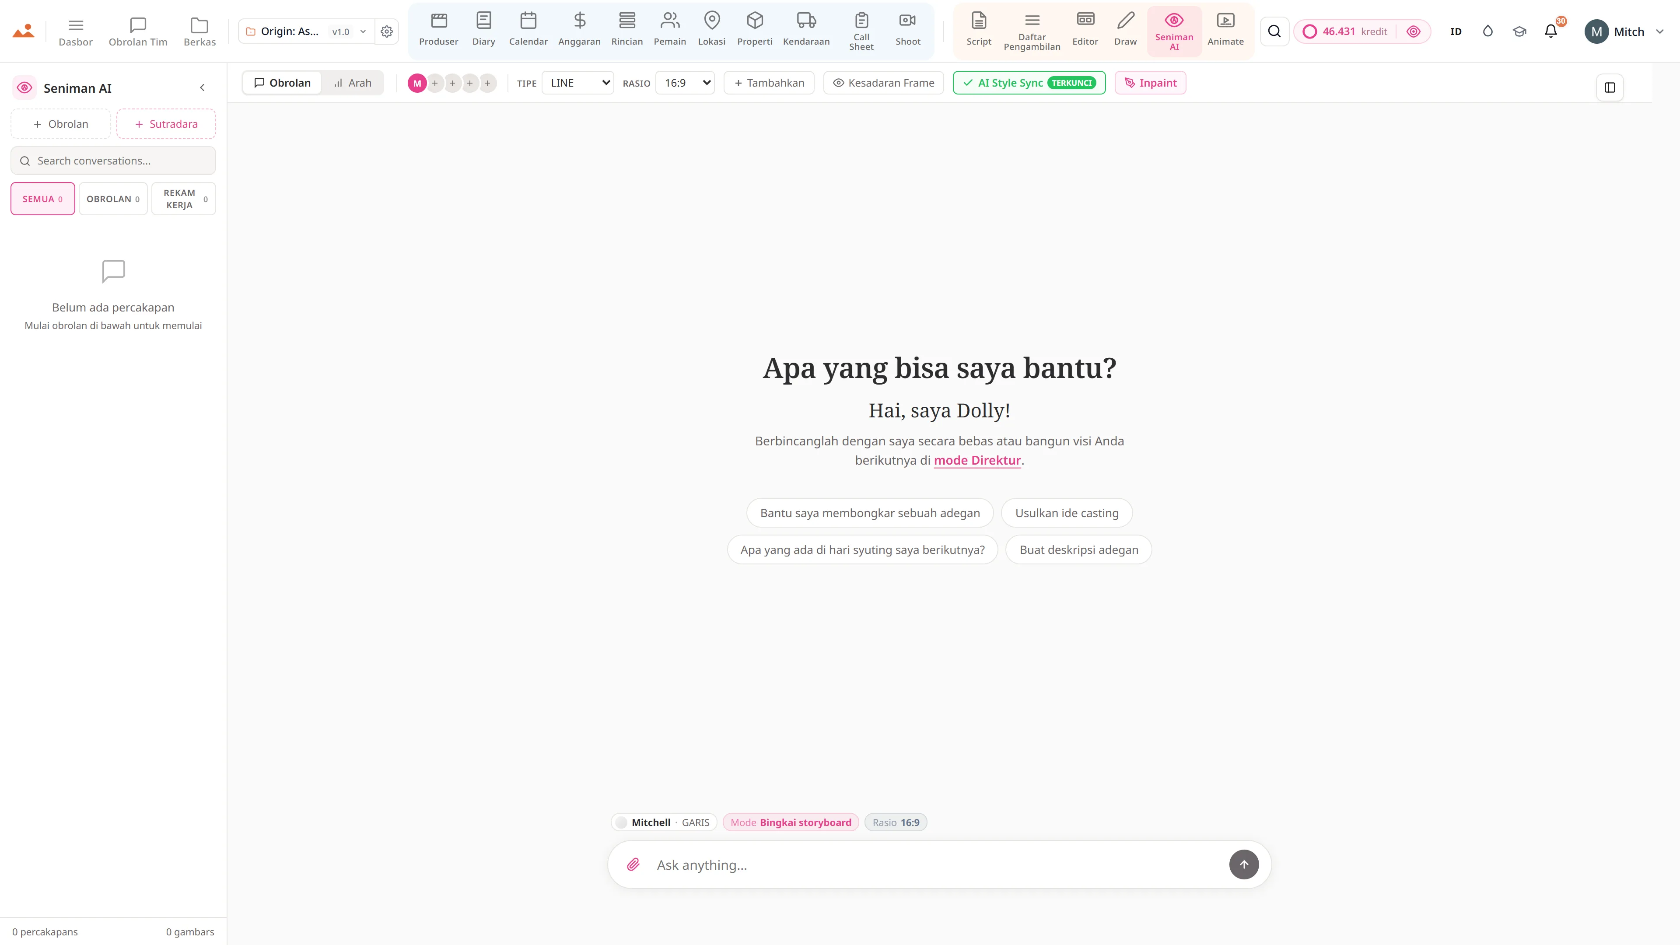Click the Tambahkan button
The height and width of the screenshot is (945, 1680).
click(x=769, y=83)
